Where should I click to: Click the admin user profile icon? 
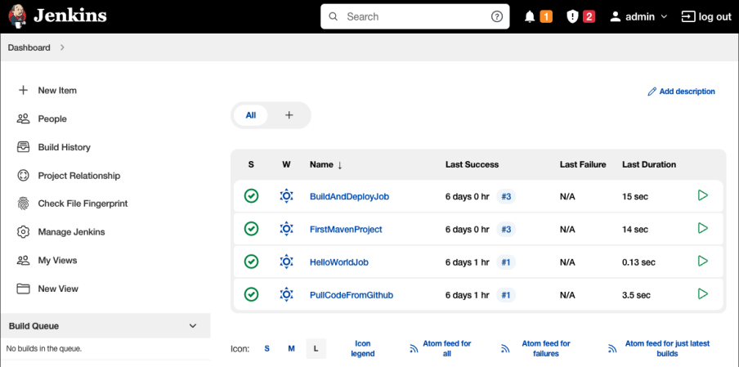click(615, 17)
